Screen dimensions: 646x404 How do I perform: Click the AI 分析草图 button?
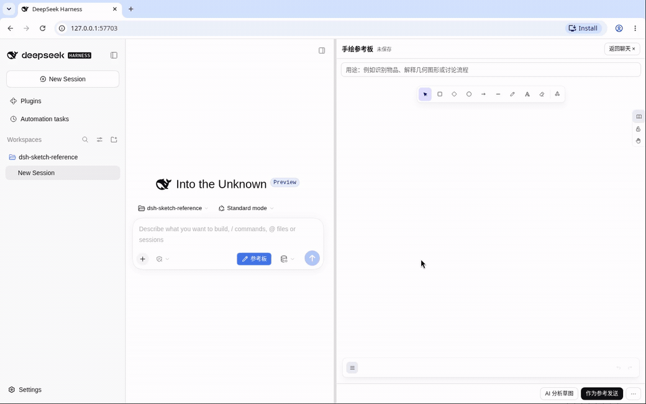tap(559, 393)
